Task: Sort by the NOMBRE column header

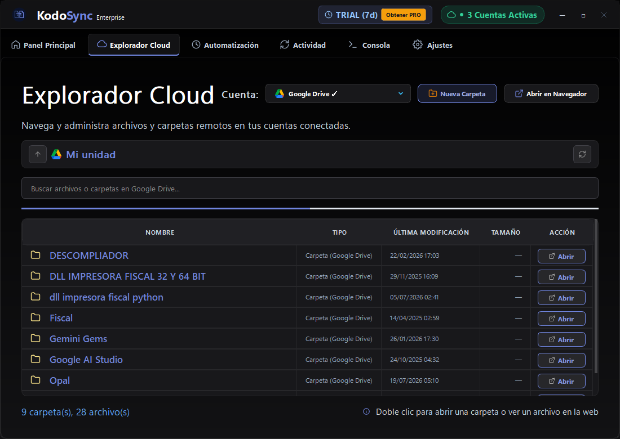Action: (160, 232)
